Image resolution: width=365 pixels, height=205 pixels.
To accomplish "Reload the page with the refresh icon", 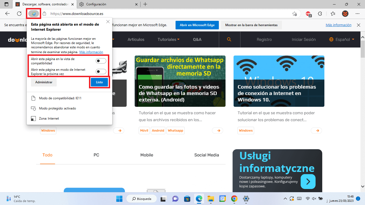I will click(19, 14).
